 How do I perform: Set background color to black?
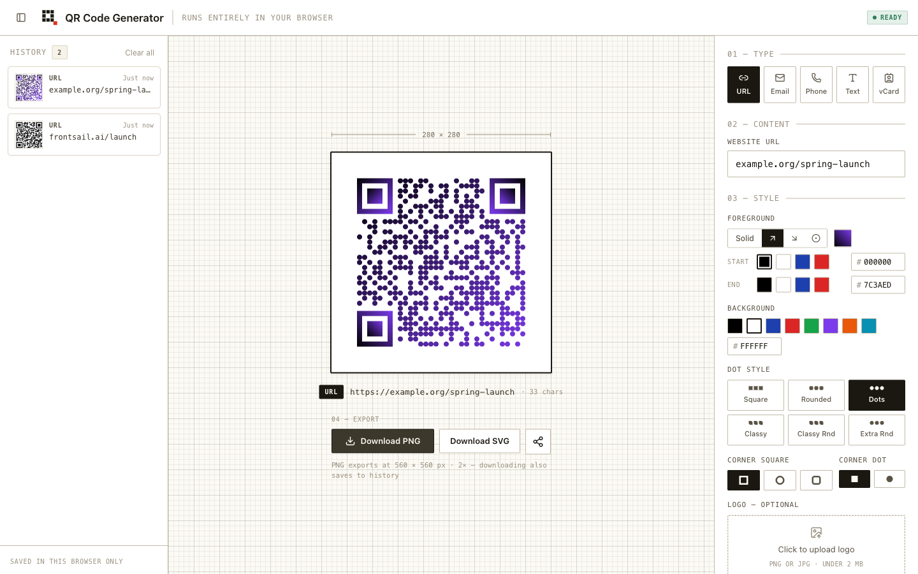pos(735,326)
